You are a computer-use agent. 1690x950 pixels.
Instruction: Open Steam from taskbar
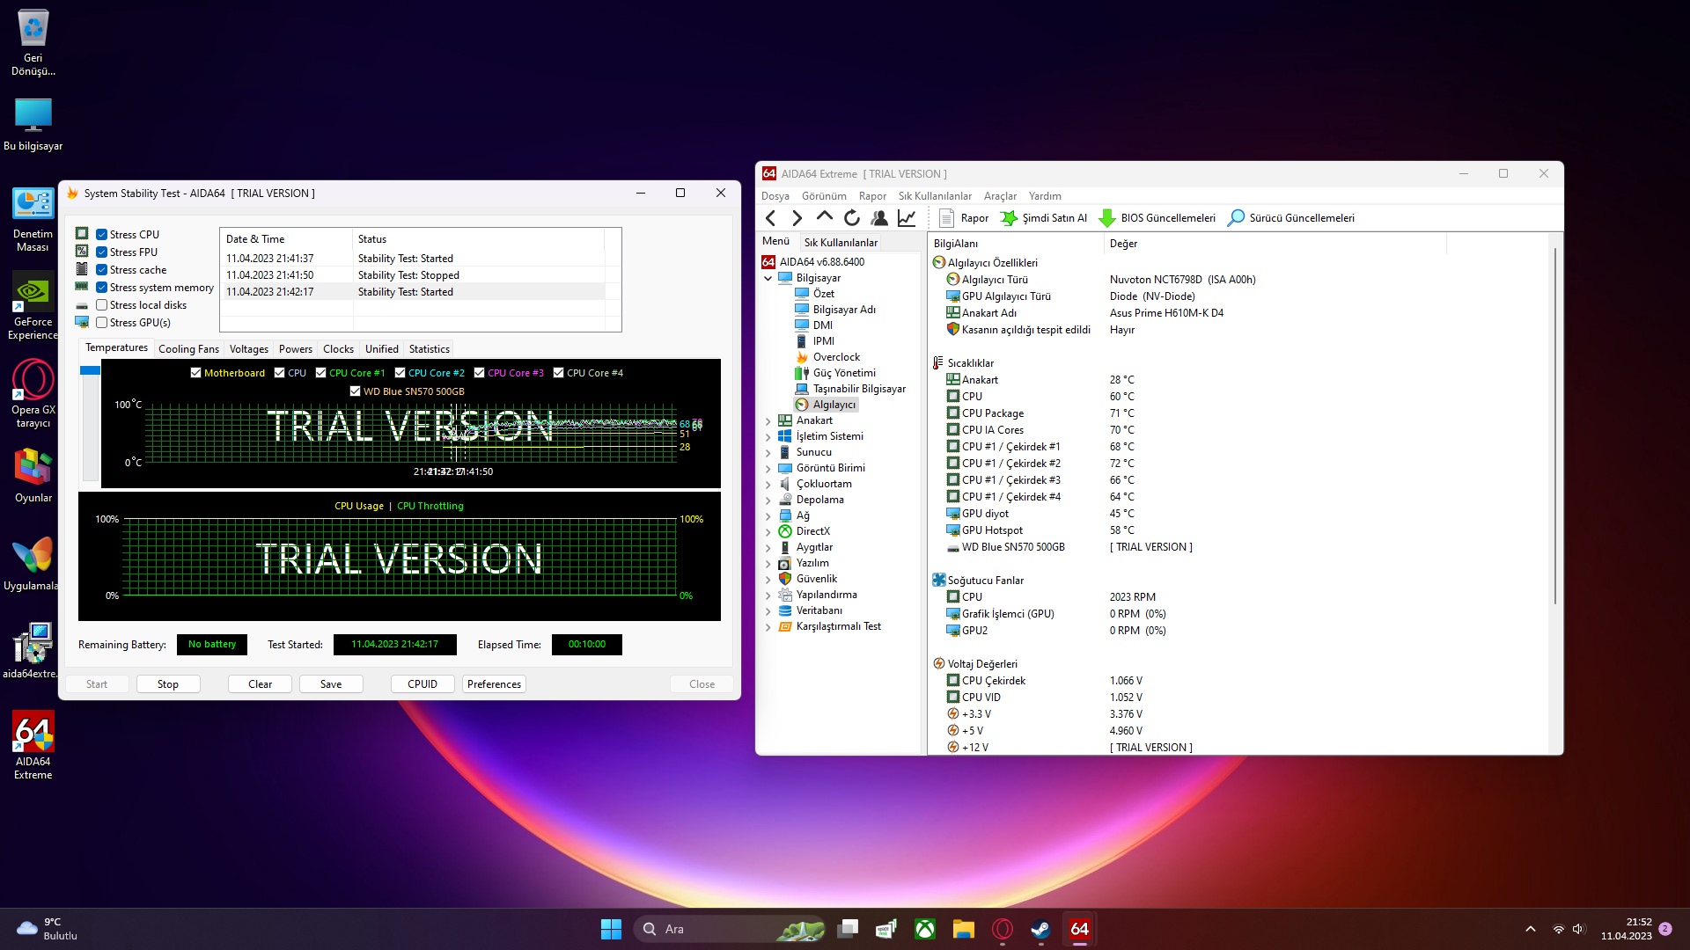pyautogui.click(x=1041, y=929)
